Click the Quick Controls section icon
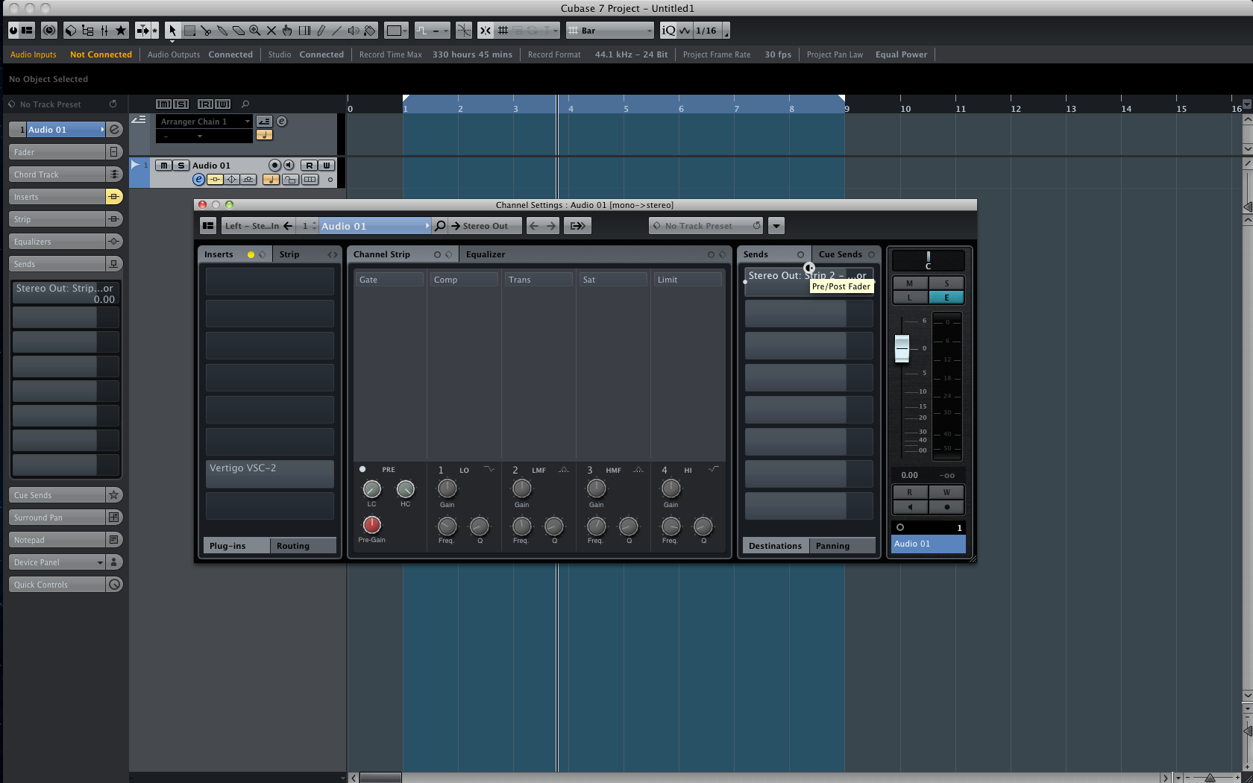The width and height of the screenshot is (1253, 783). coord(114,585)
